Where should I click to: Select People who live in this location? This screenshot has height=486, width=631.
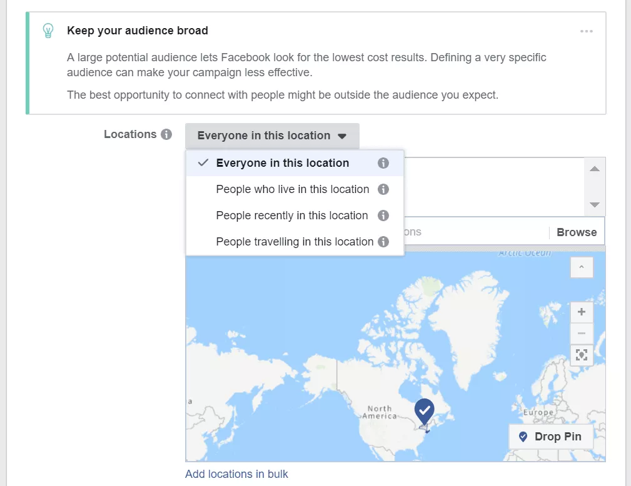click(293, 189)
